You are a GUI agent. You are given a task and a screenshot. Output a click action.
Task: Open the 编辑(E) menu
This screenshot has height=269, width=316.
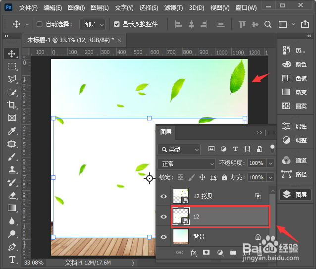tap(53, 8)
